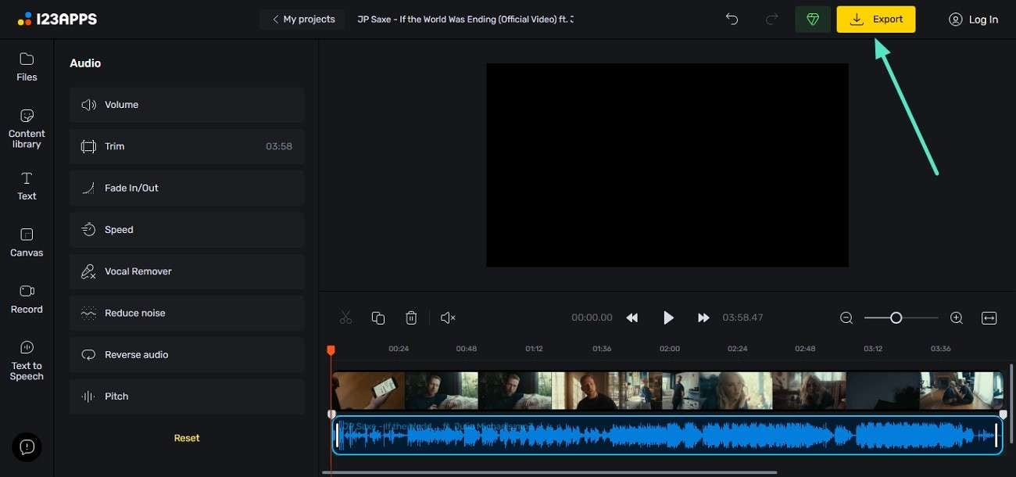1016x477 pixels.
Task: Click the help chat bubble icon
Action: [27, 447]
